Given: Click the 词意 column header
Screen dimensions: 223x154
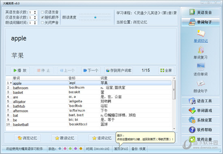Looking at the screenshot, I should pyautogui.click(x=136, y=78).
